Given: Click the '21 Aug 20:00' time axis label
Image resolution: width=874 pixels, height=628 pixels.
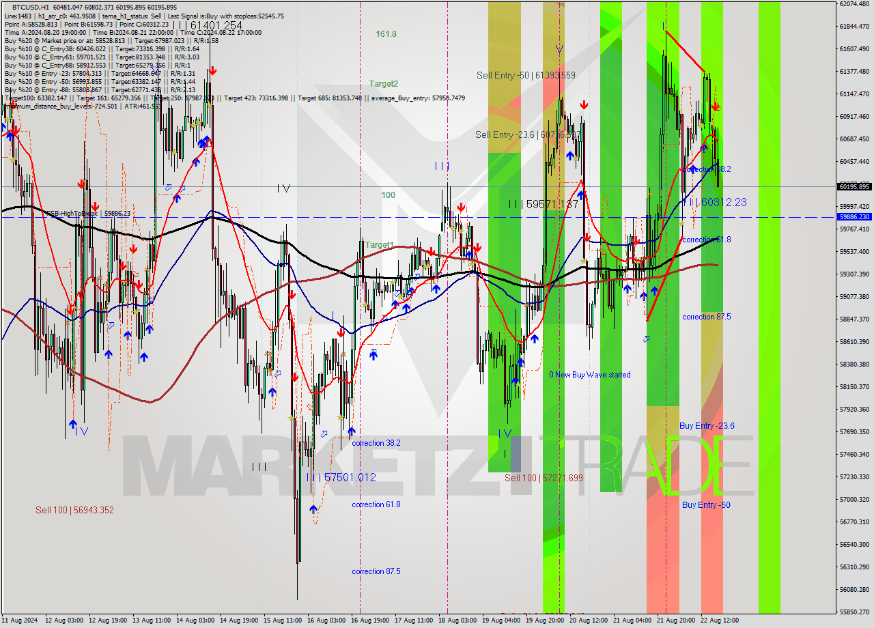Looking at the screenshot, I should (675, 620).
